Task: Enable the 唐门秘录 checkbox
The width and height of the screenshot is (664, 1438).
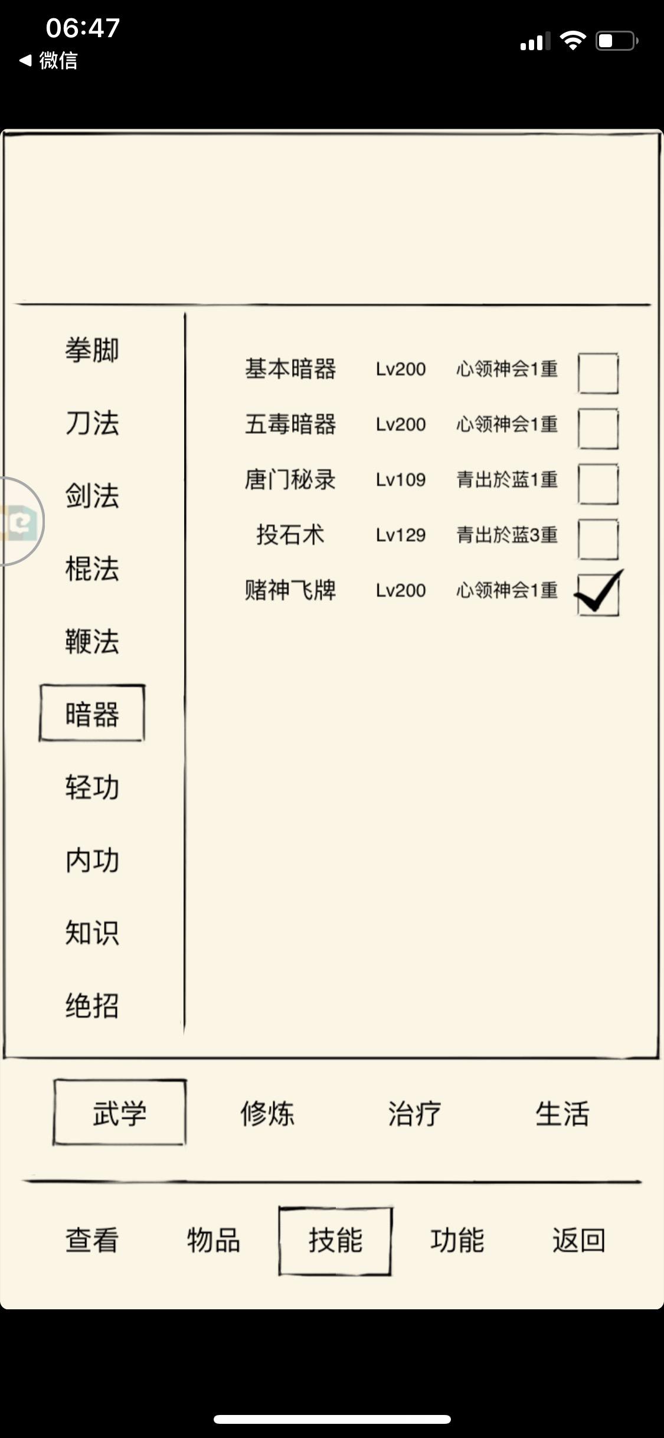Action: [598, 484]
